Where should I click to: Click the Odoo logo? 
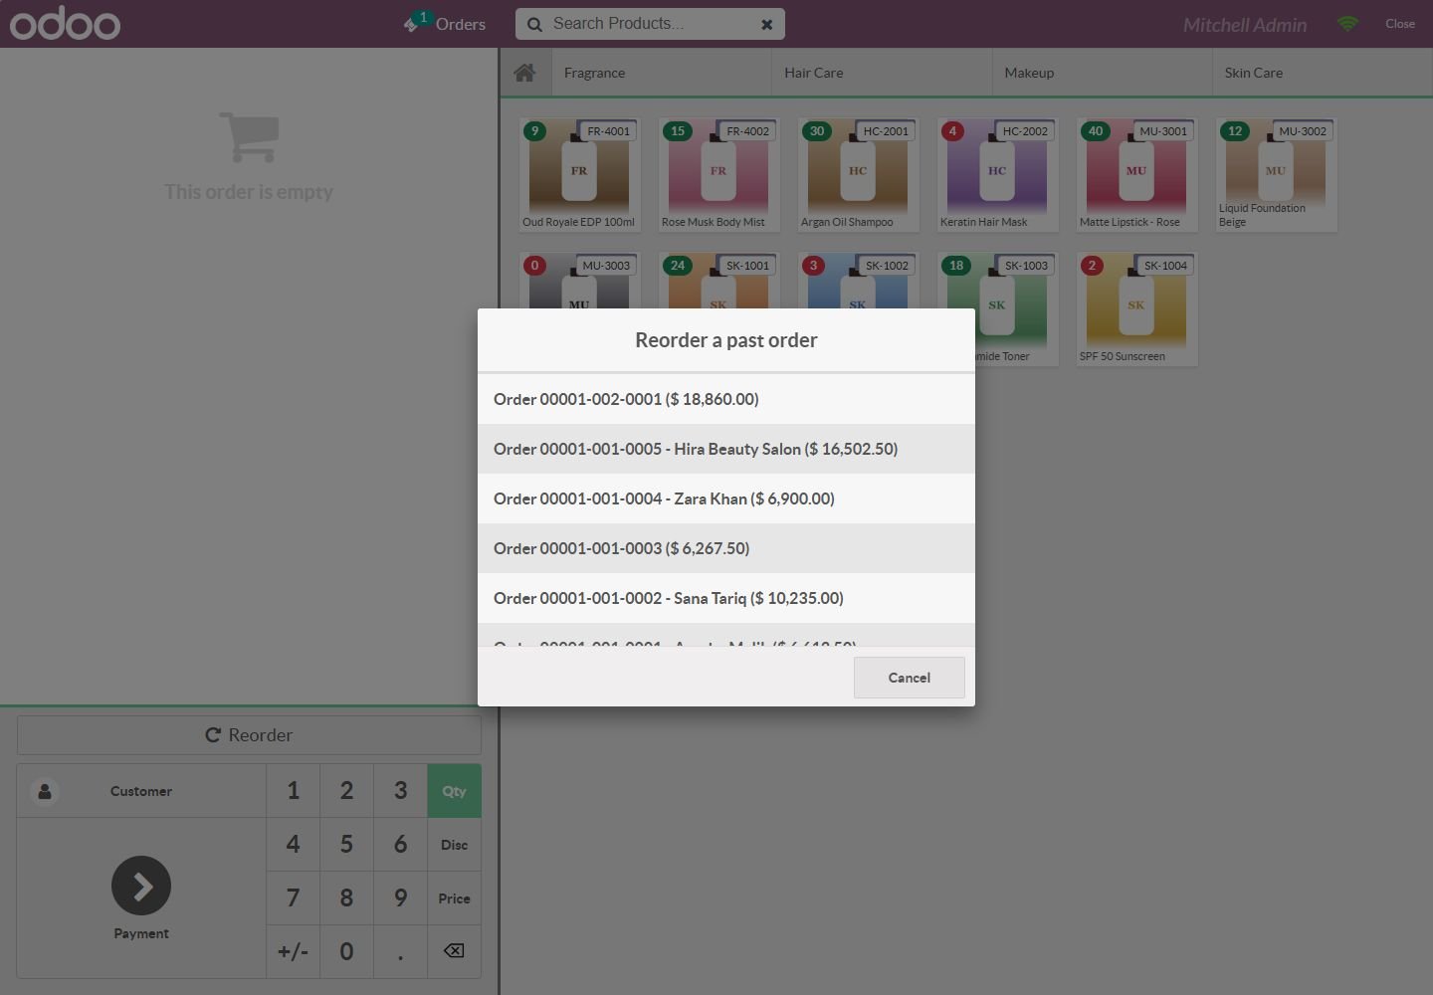point(65,24)
